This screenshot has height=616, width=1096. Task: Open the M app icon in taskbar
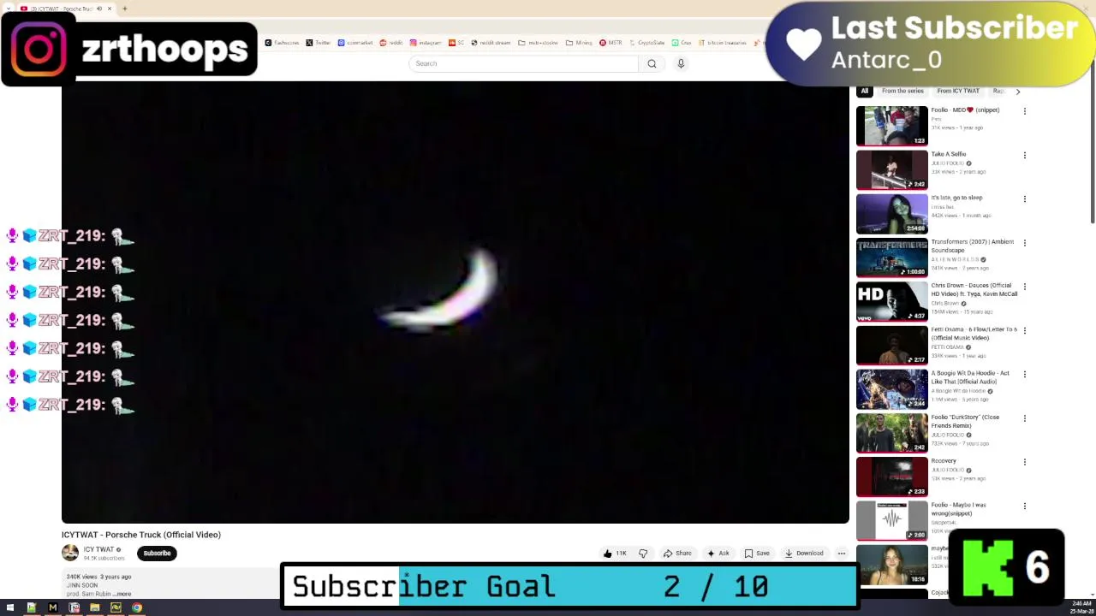[53, 608]
